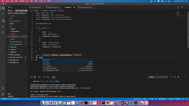
Task: Open KakaoTalk from the Dock
Action: (x=107, y=103)
